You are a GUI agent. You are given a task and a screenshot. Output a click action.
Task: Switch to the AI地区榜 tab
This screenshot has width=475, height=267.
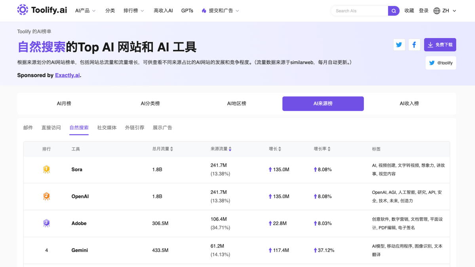[237, 104]
